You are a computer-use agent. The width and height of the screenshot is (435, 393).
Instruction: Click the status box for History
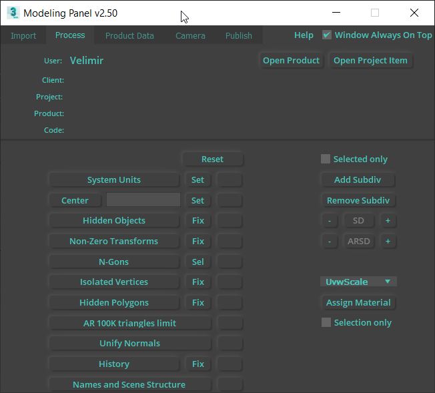tap(230, 364)
